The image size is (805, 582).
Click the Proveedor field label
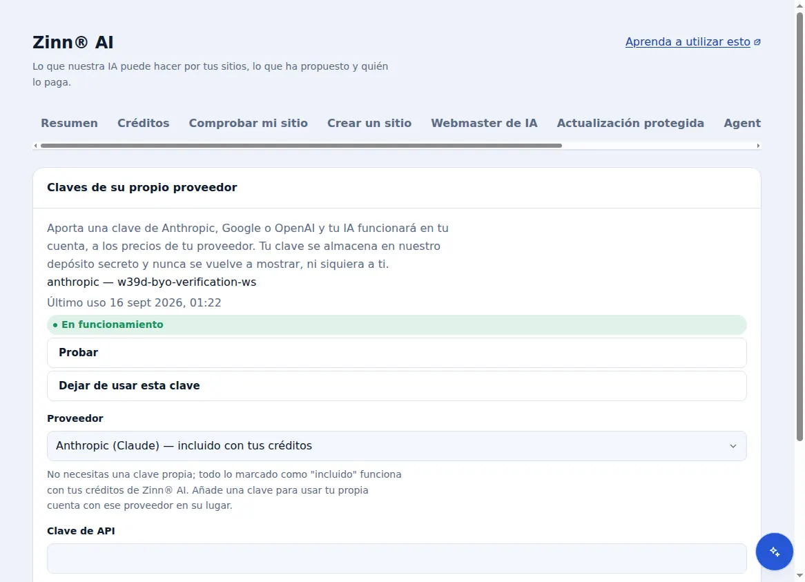click(75, 418)
